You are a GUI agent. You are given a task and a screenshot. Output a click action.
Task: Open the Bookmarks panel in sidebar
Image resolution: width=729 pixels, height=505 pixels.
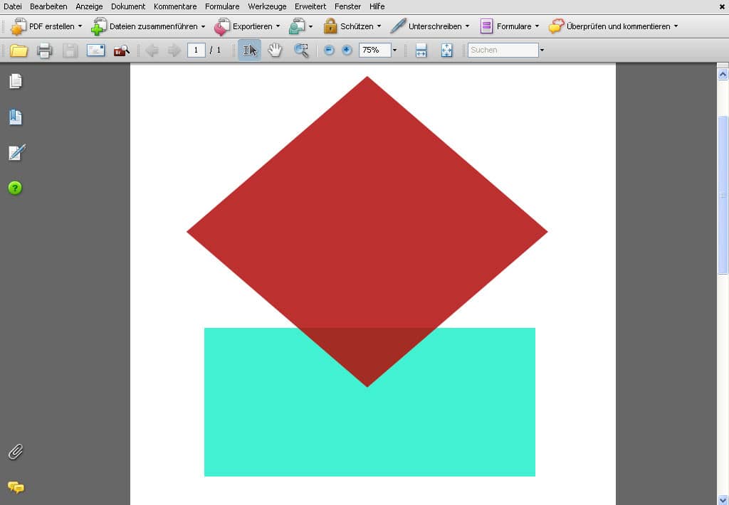coord(16,117)
